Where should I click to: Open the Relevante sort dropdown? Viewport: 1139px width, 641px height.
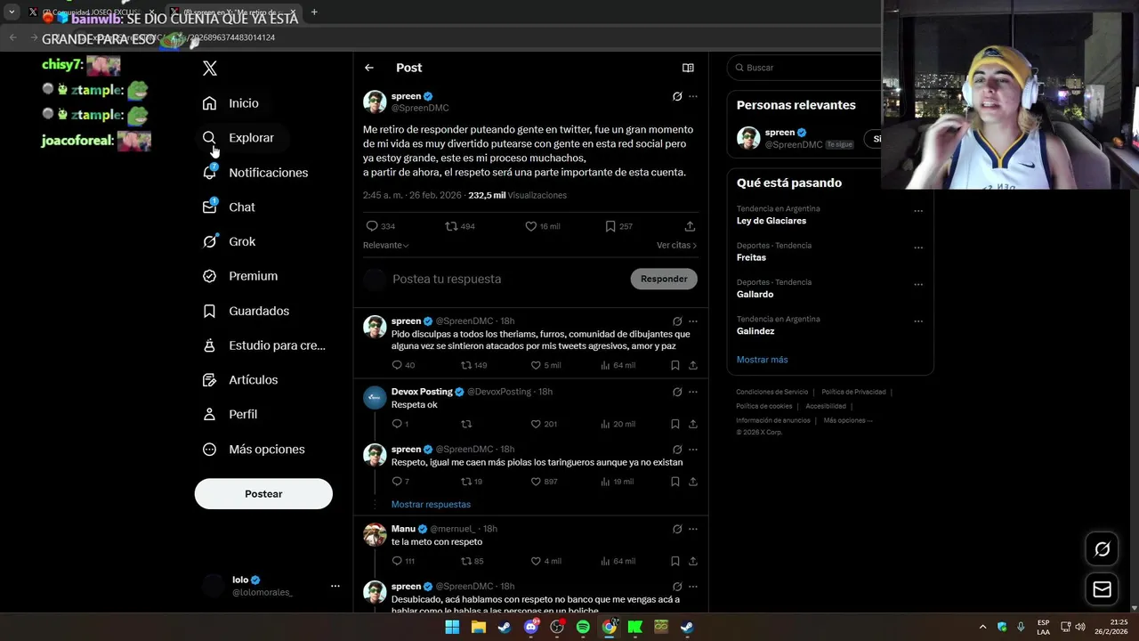(x=386, y=245)
